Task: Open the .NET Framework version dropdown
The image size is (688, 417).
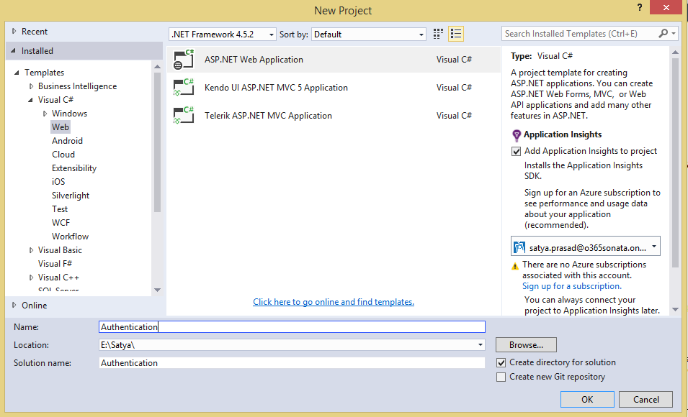Action: click(x=223, y=35)
